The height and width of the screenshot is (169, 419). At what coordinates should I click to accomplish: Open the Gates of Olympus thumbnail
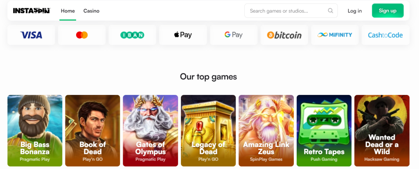(x=150, y=130)
